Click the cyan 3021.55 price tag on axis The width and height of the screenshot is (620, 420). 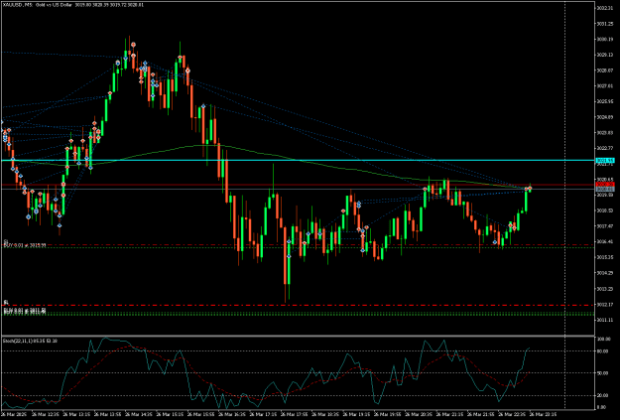click(605, 160)
